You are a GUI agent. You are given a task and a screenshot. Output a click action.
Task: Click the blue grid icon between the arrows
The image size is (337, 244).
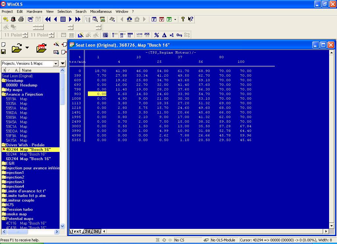(x=63, y=19)
